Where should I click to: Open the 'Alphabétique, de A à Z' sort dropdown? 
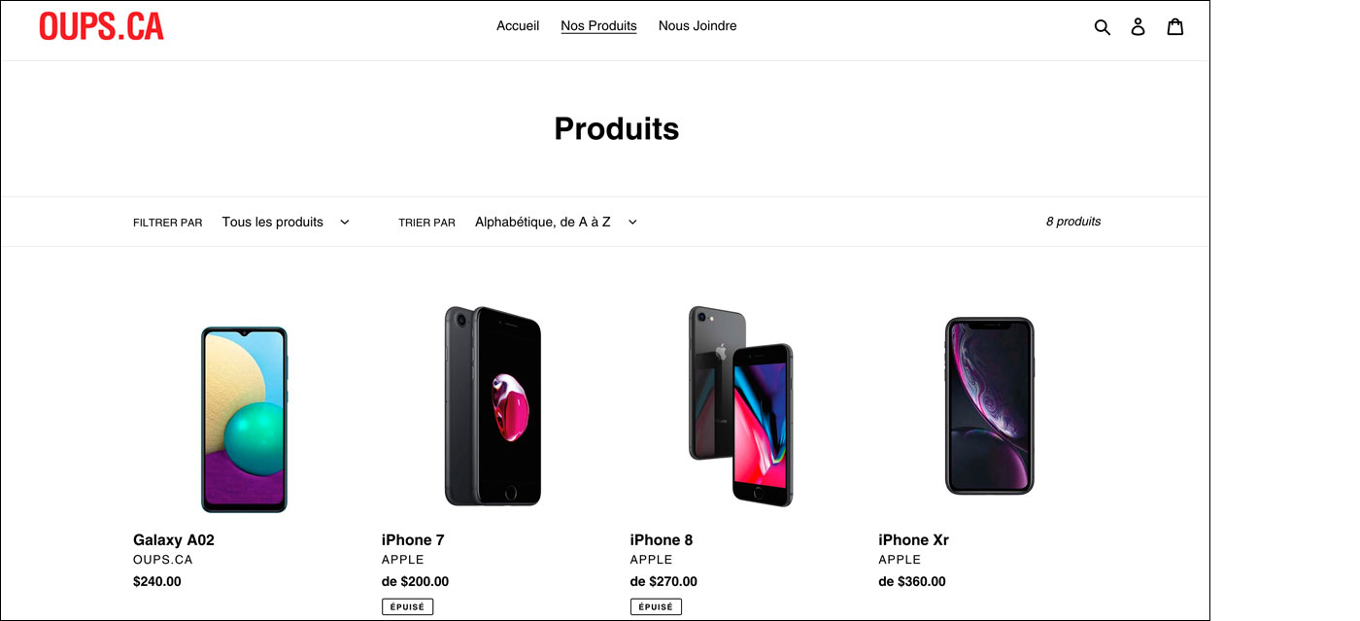(556, 223)
